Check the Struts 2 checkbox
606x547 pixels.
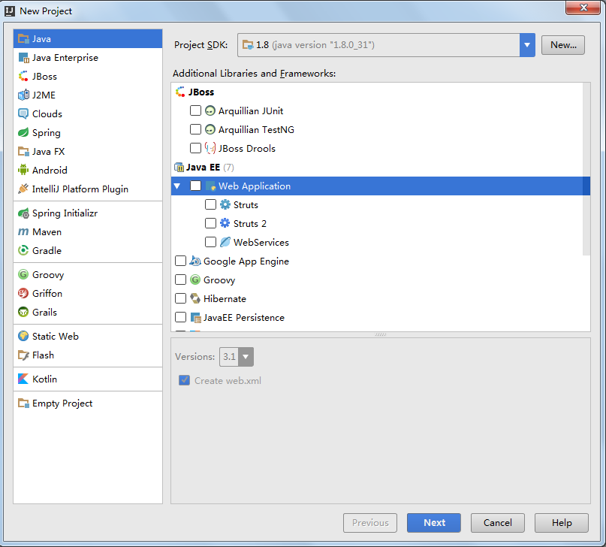[x=210, y=223]
